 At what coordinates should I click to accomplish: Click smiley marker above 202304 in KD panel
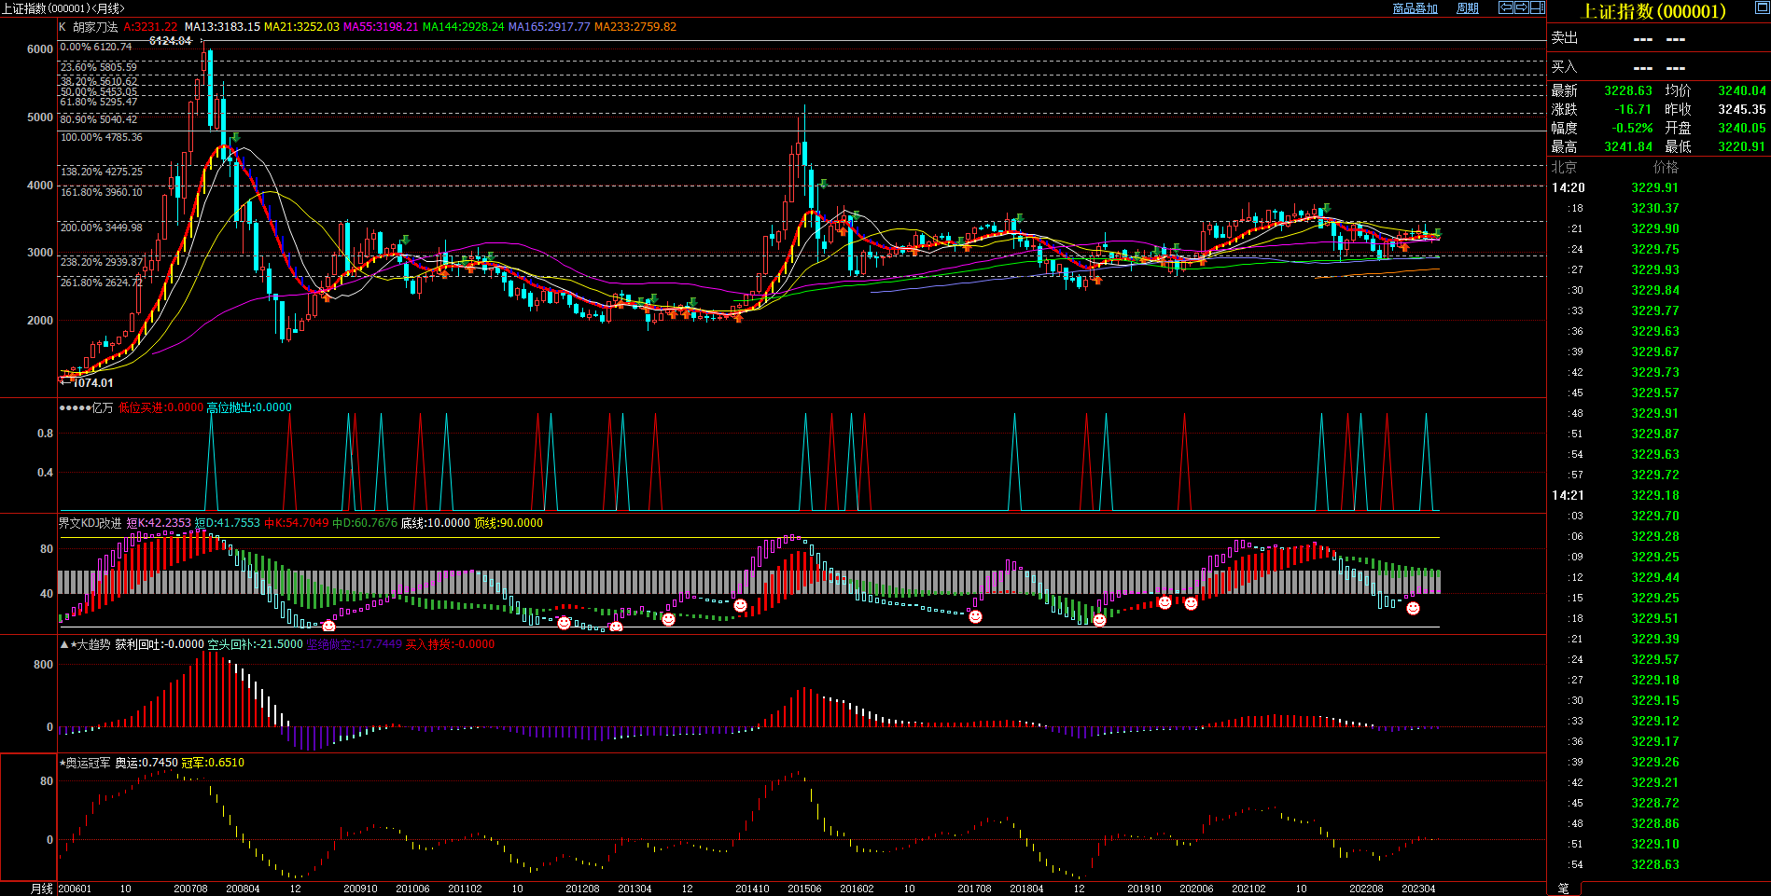pyautogui.click(x=1413, y=609)
